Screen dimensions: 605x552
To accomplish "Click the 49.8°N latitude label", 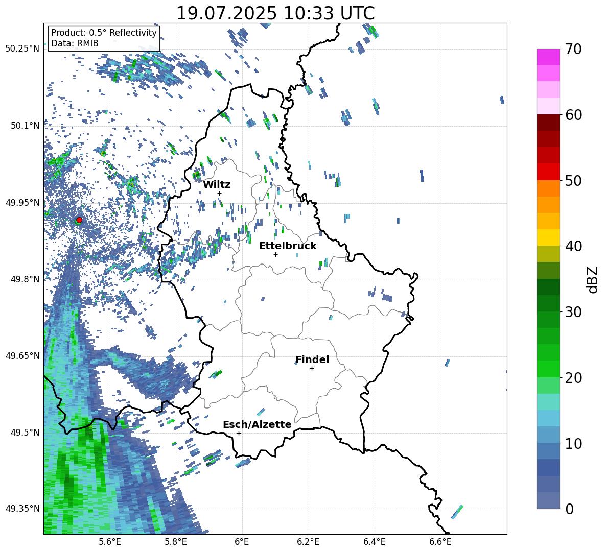I will (26, 279).
